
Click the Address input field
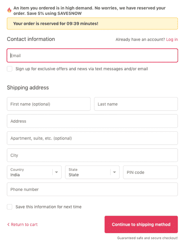[92, 121]
